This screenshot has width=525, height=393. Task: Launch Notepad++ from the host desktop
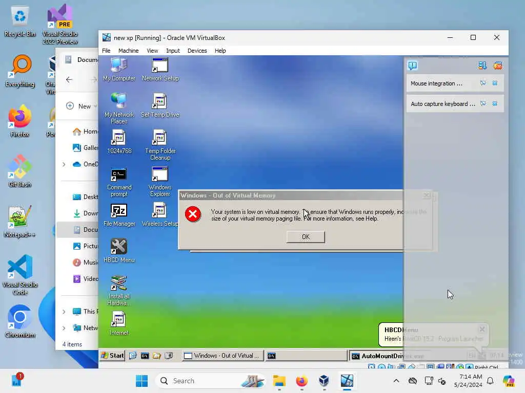20,221
